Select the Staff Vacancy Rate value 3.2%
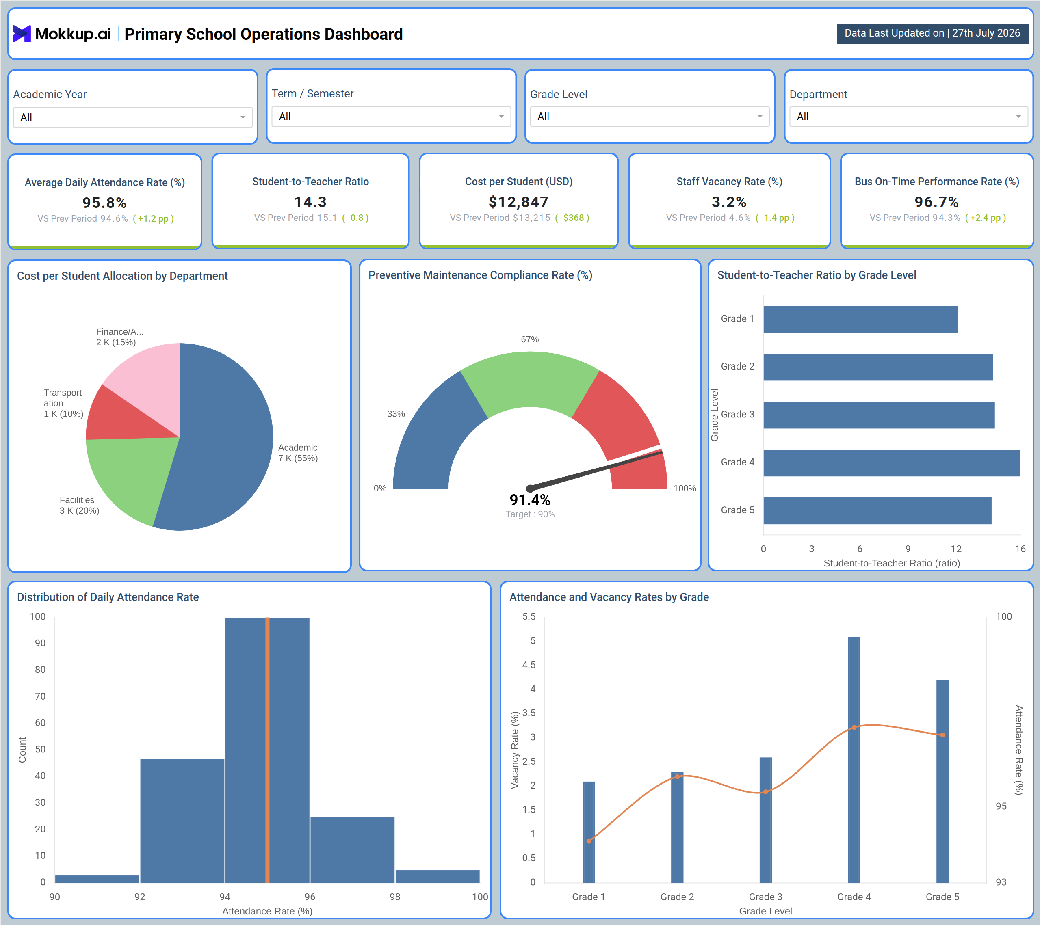The width and height of the screenshot is (1040, 925). [x=729, y=202]
